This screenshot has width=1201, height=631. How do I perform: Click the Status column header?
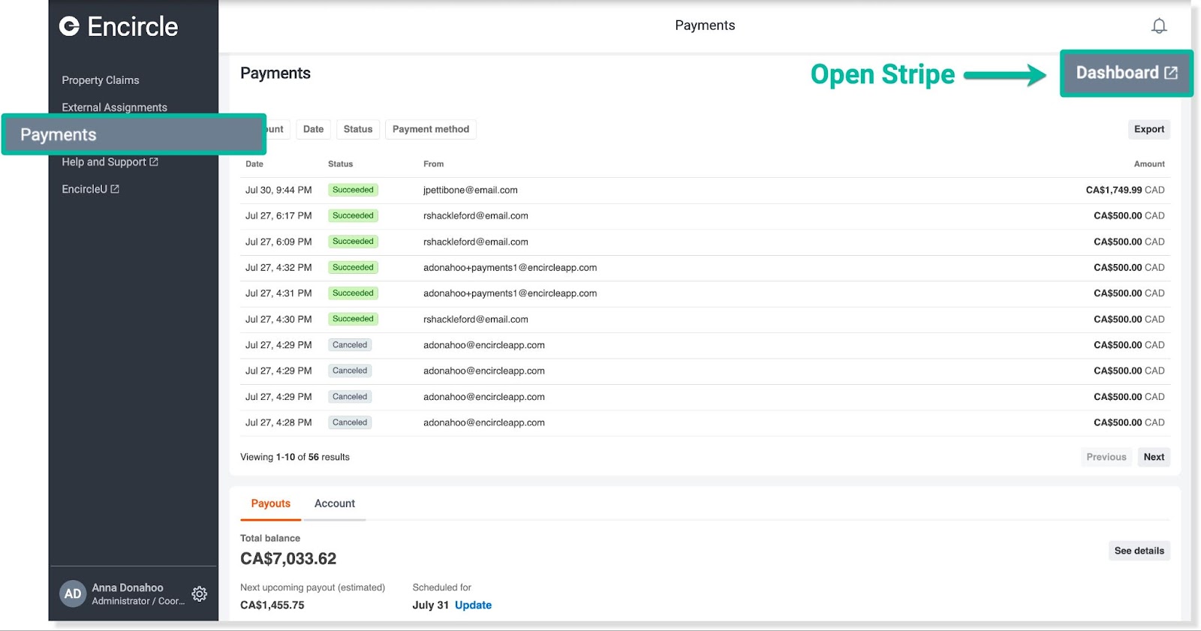(340, 164)
